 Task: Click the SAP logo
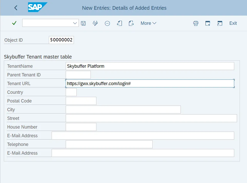[x=38, y=7]
